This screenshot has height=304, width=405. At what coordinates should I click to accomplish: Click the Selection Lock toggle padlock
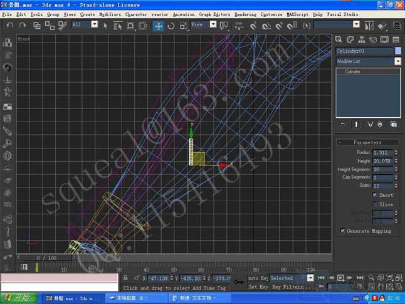pyautogui.click(x=125, y=278)
